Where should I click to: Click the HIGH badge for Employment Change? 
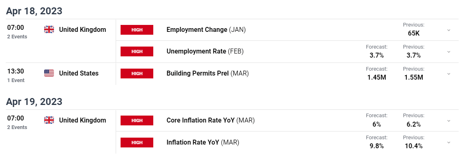point(137,30)
